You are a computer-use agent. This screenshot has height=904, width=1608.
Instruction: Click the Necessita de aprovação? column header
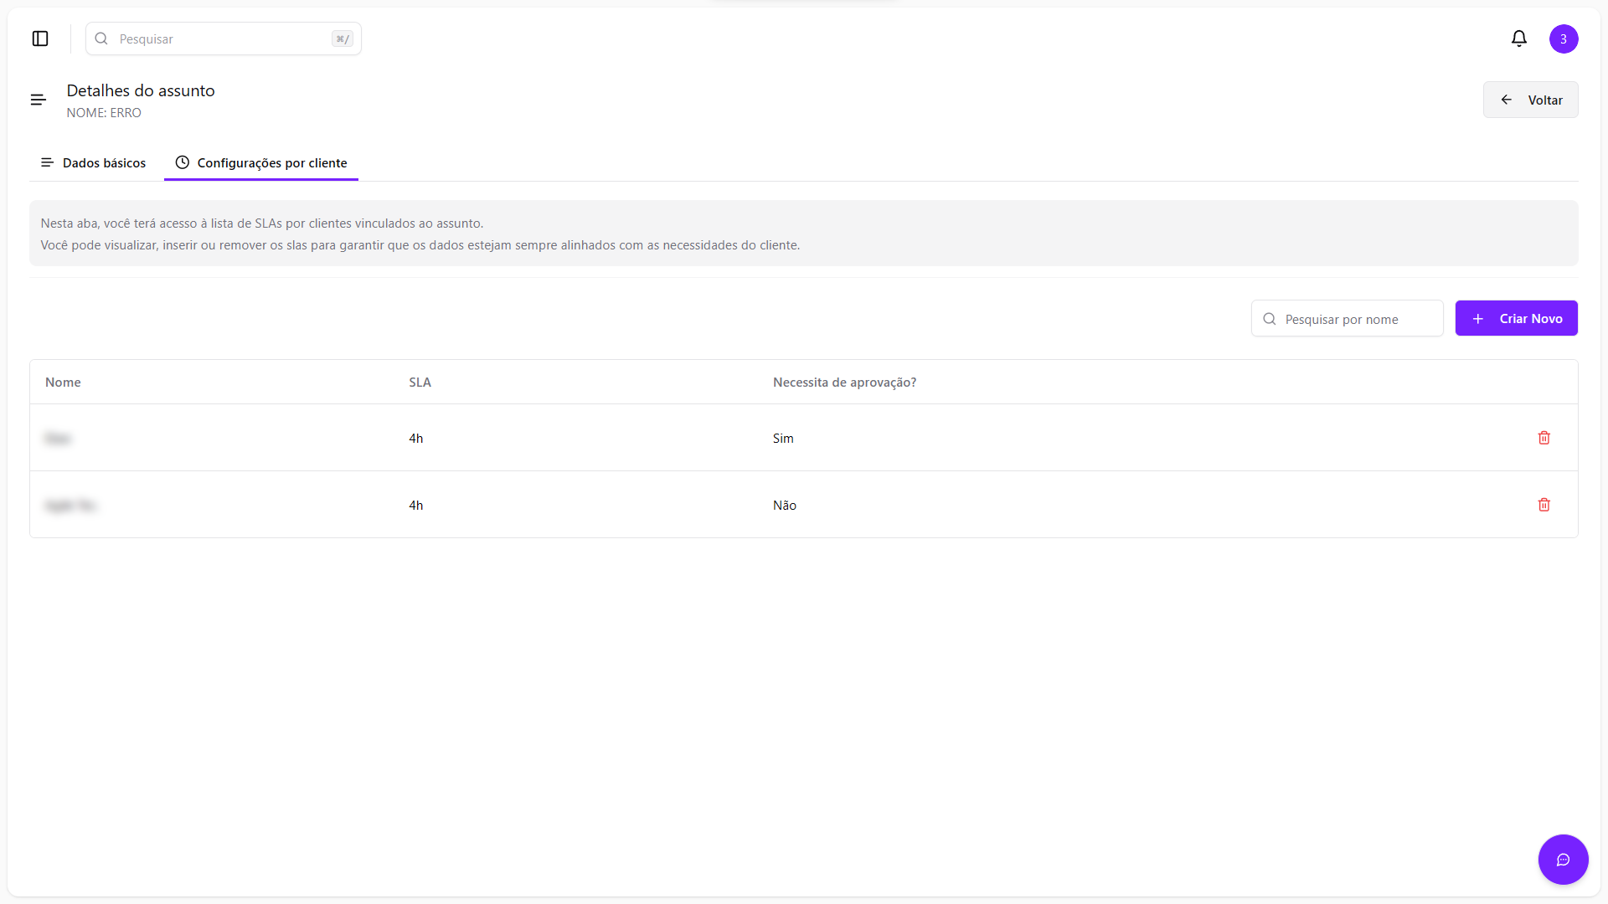click(844, 383)
